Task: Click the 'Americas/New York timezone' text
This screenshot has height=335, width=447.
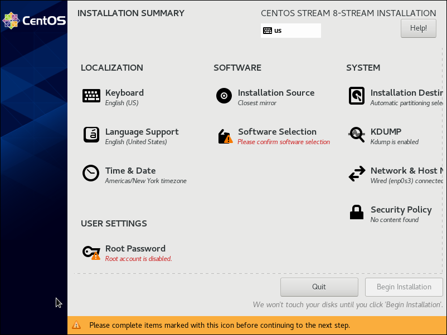Action: coord(145,181)
